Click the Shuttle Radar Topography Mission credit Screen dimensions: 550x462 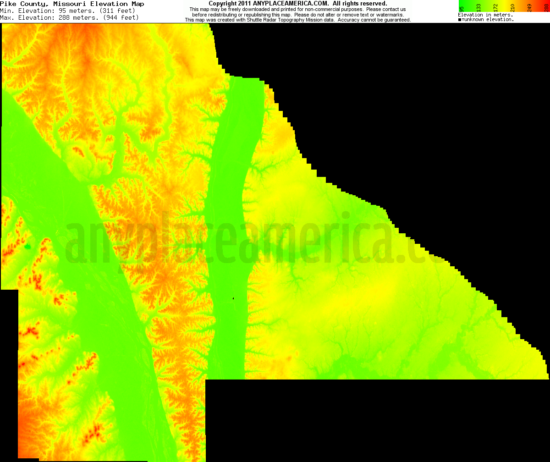tap(298, 20)
